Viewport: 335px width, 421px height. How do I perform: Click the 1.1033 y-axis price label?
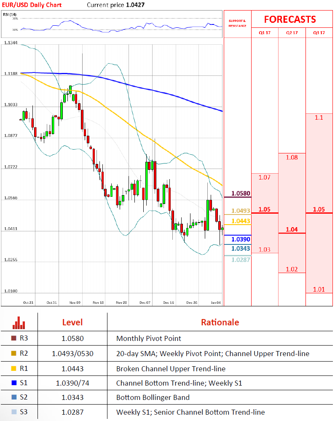pos(11,105)
